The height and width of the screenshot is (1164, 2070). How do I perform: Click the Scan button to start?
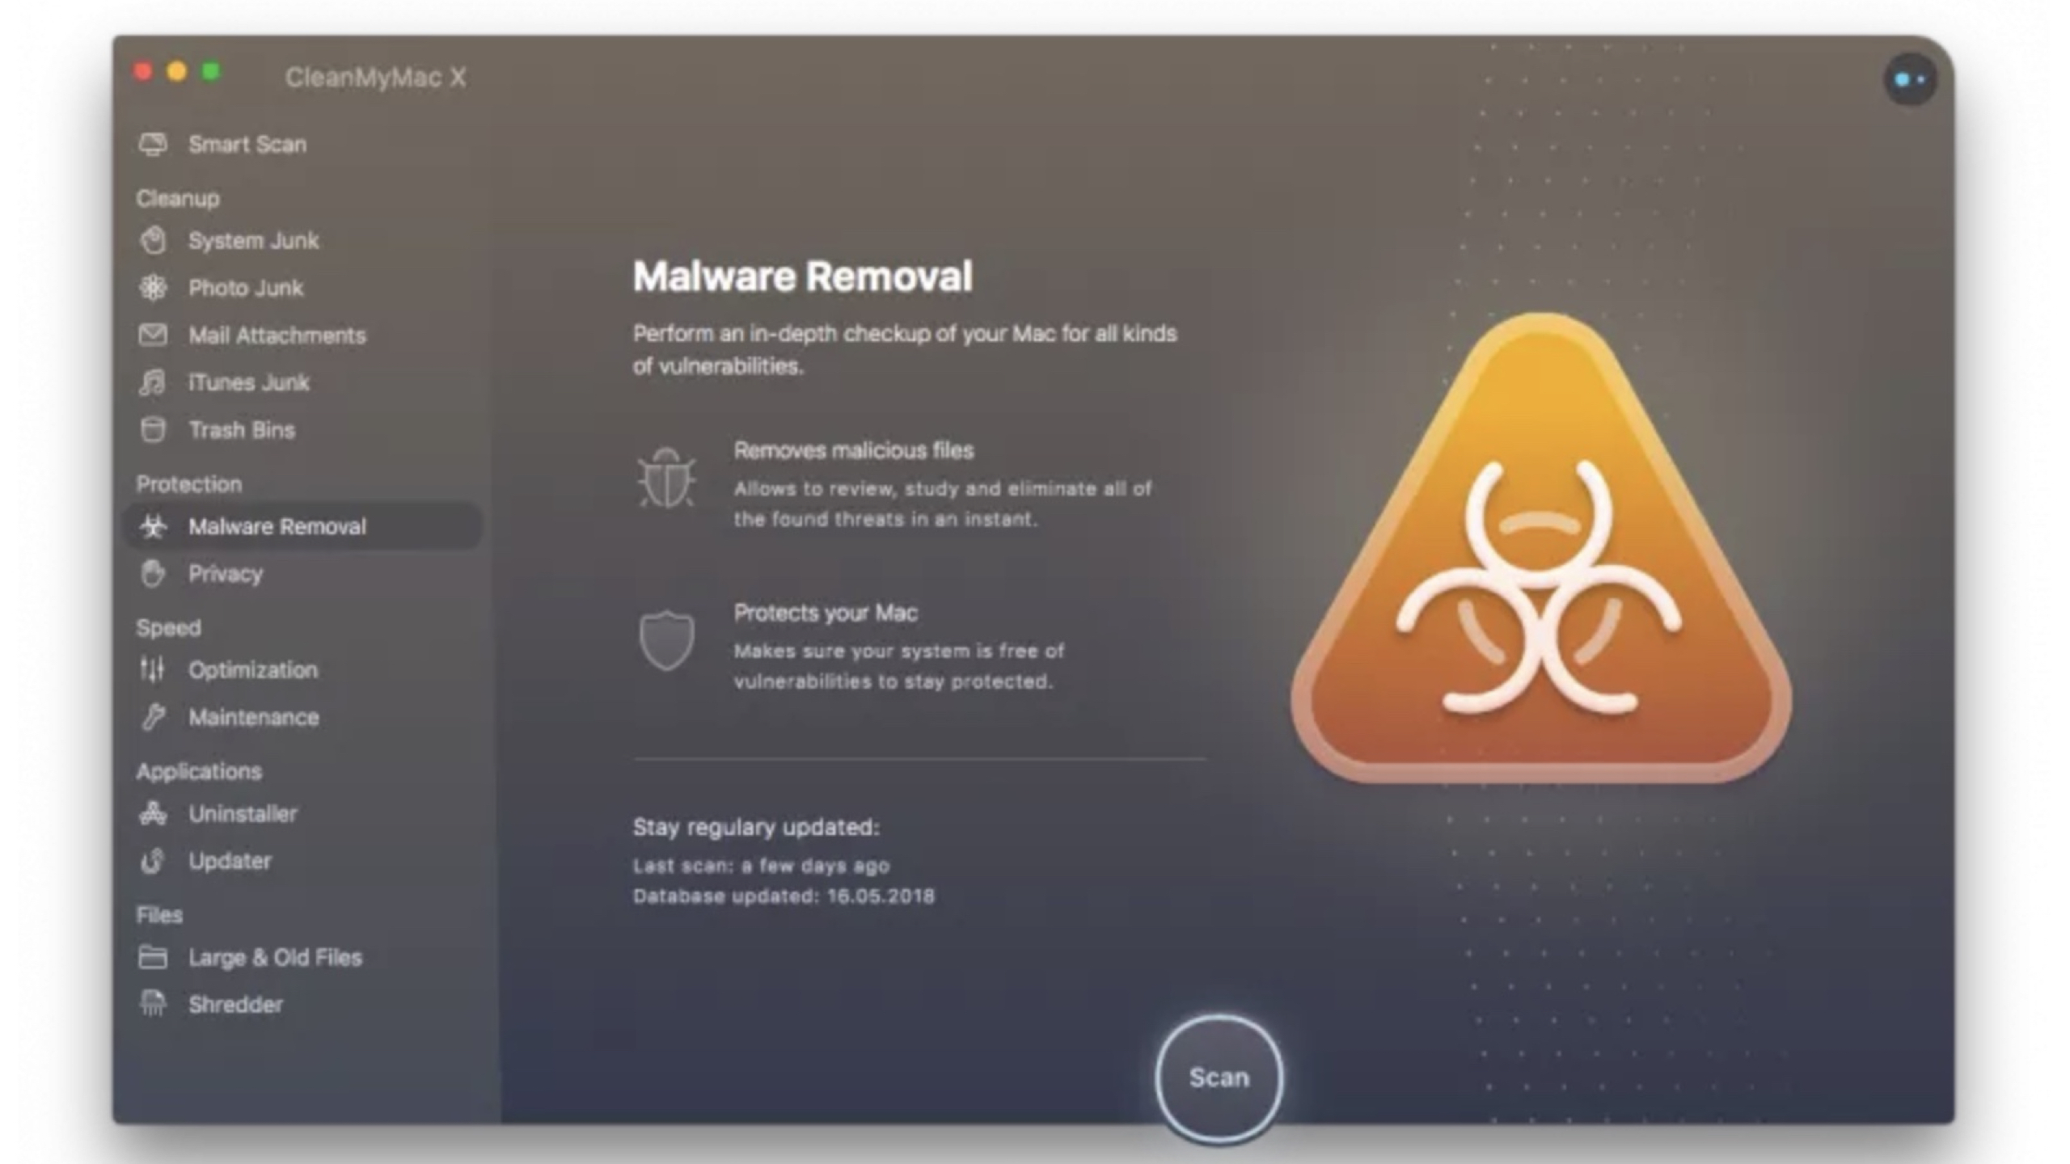[1219, 1076]
